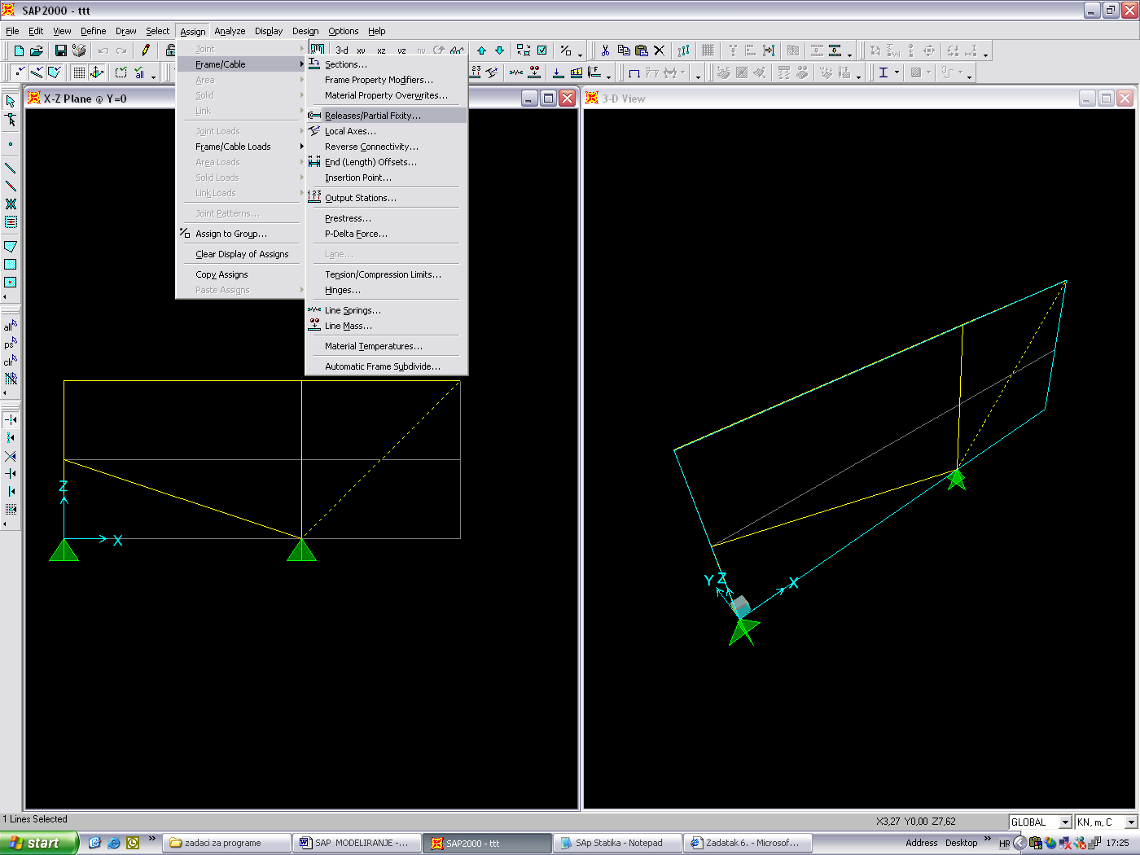Click Copy Assigns menu entry
The height and width of the screenshot is (855, 1140).
tap(241, 274)
